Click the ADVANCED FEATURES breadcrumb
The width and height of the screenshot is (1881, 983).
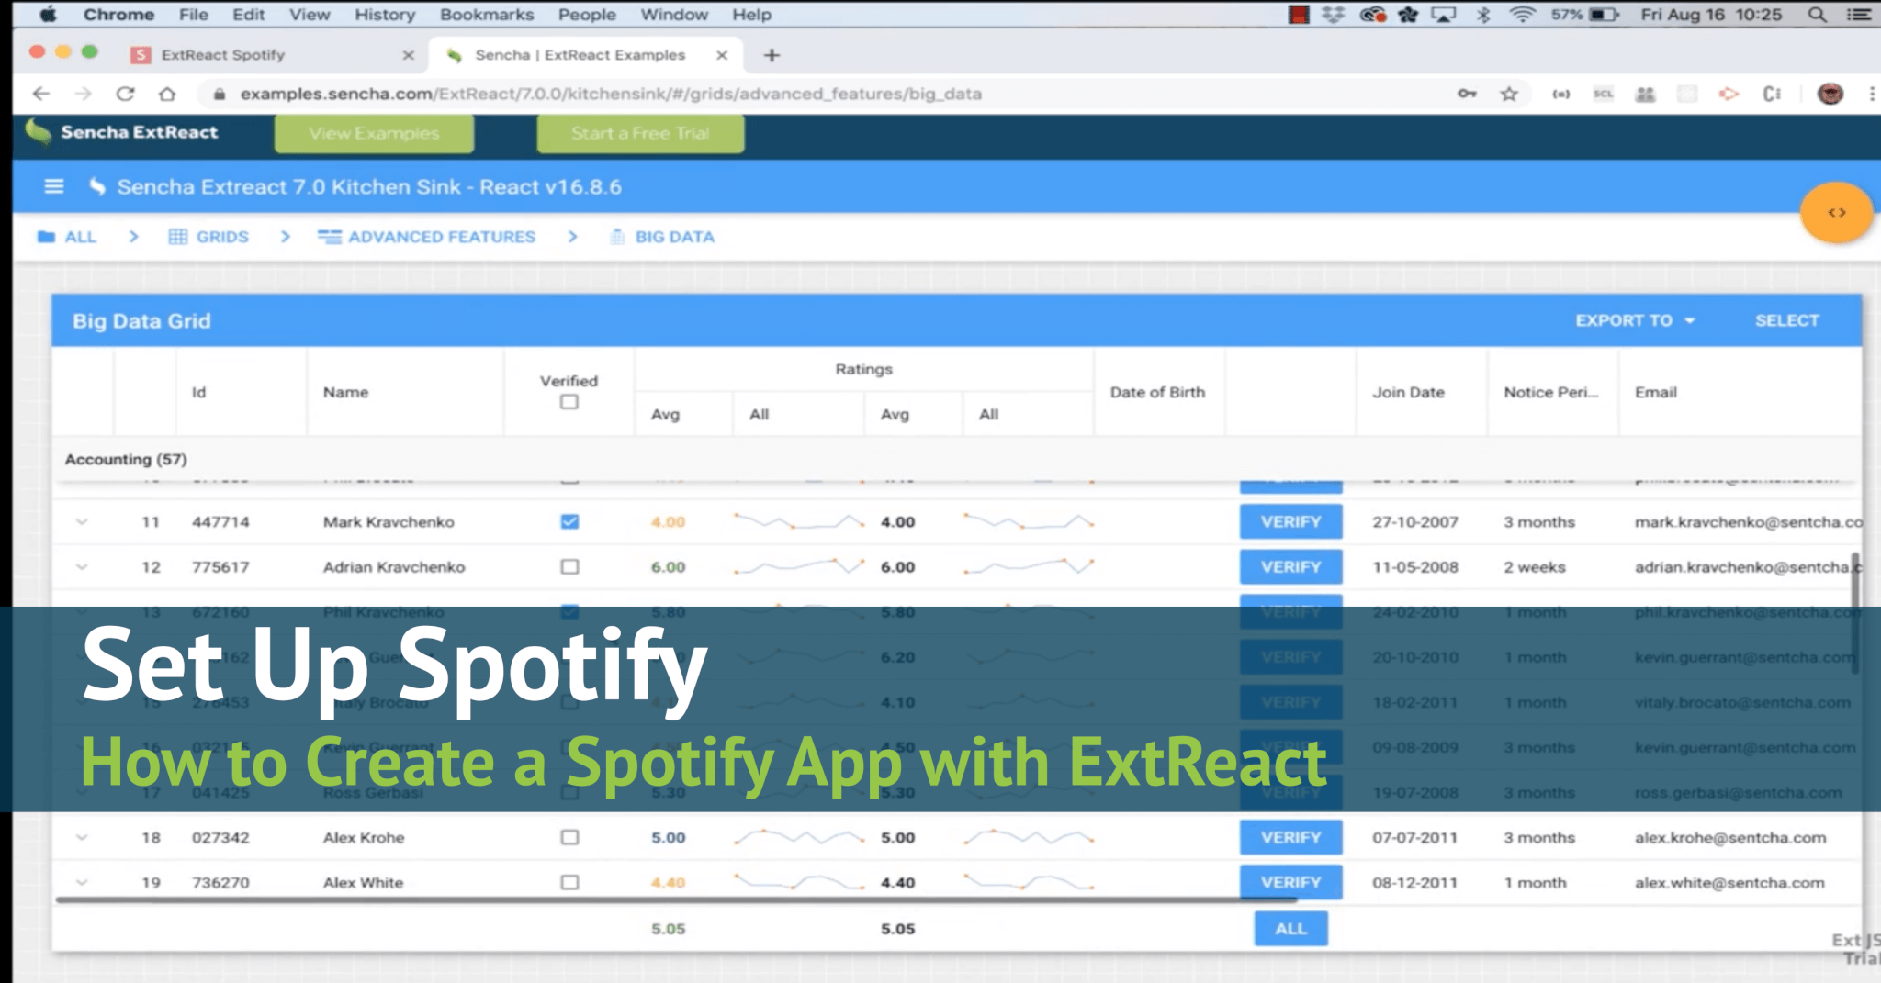click(426, 237)
